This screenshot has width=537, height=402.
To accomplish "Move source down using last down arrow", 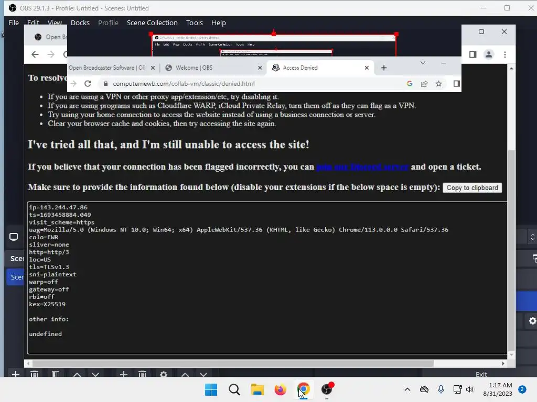I will [203, 375].
